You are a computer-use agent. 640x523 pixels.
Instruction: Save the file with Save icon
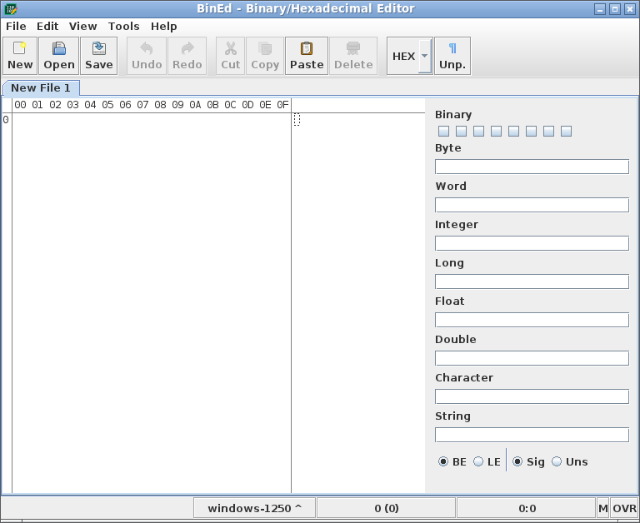tap(99, 56)
